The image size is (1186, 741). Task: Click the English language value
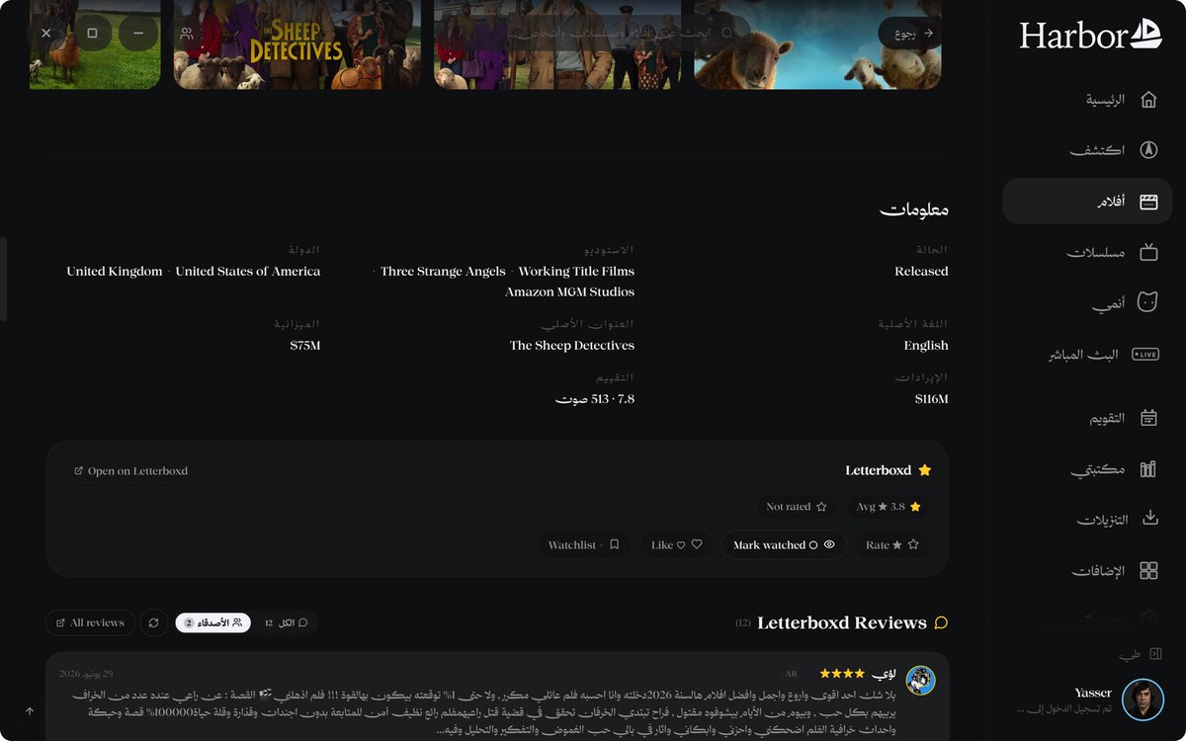click(x=926, y=346)
